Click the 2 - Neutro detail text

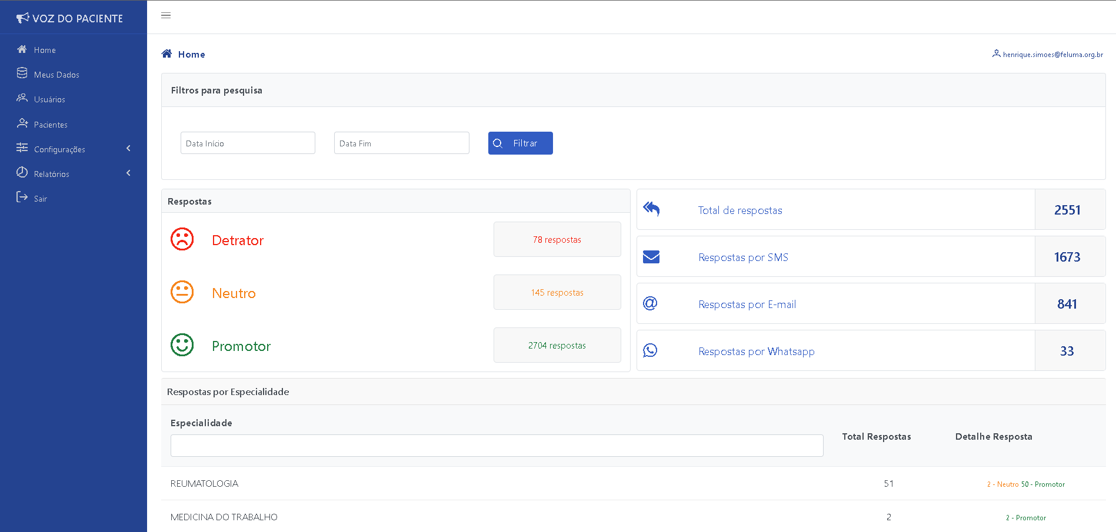point(1002,484)
